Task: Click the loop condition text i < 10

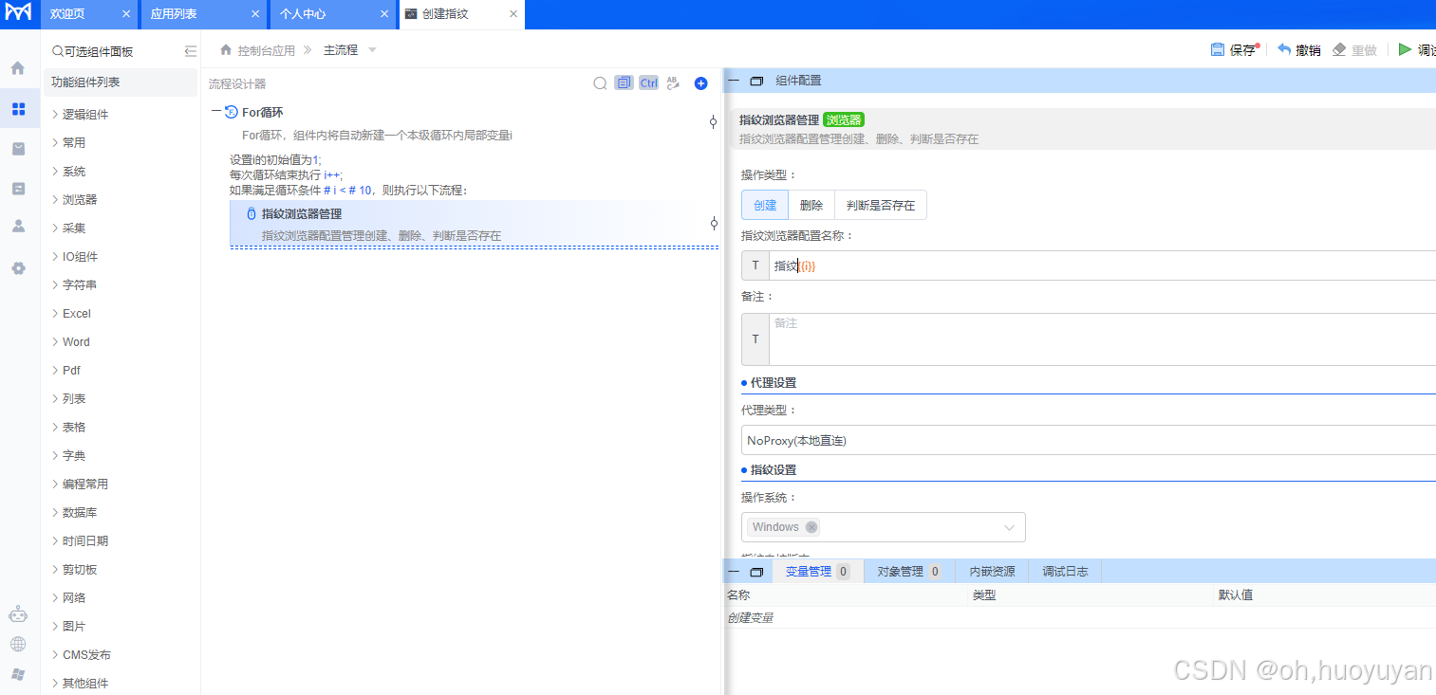Action: (347, 190)
